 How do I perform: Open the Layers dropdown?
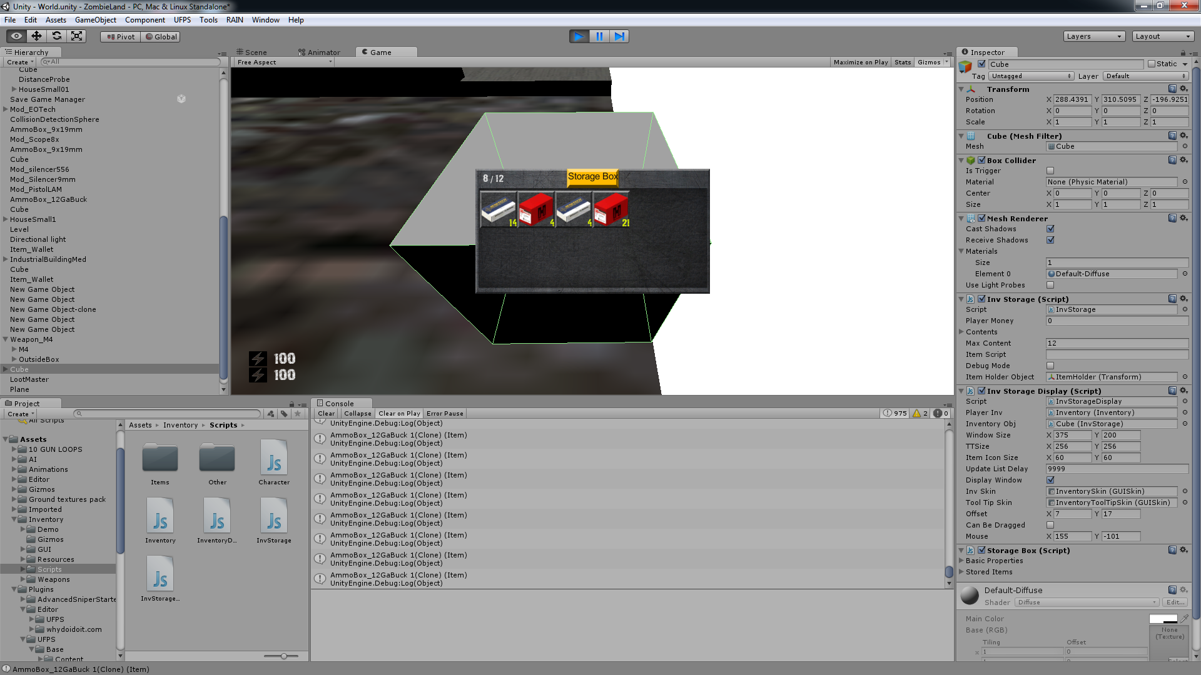pos(1094,36)
